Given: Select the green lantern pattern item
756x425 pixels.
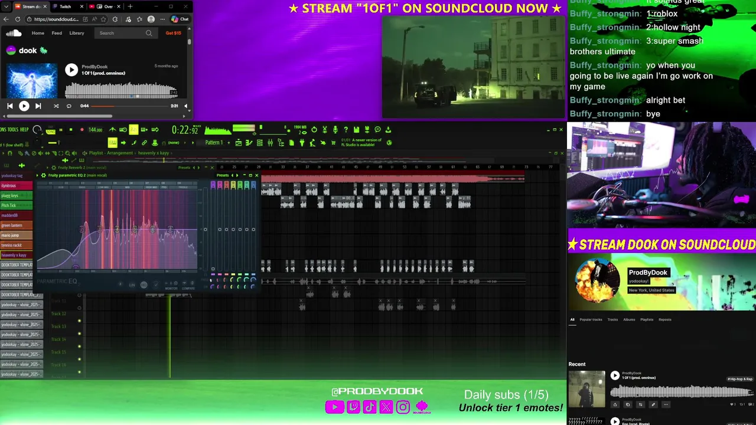Looking at the screenshot, I should click(17, 225).
